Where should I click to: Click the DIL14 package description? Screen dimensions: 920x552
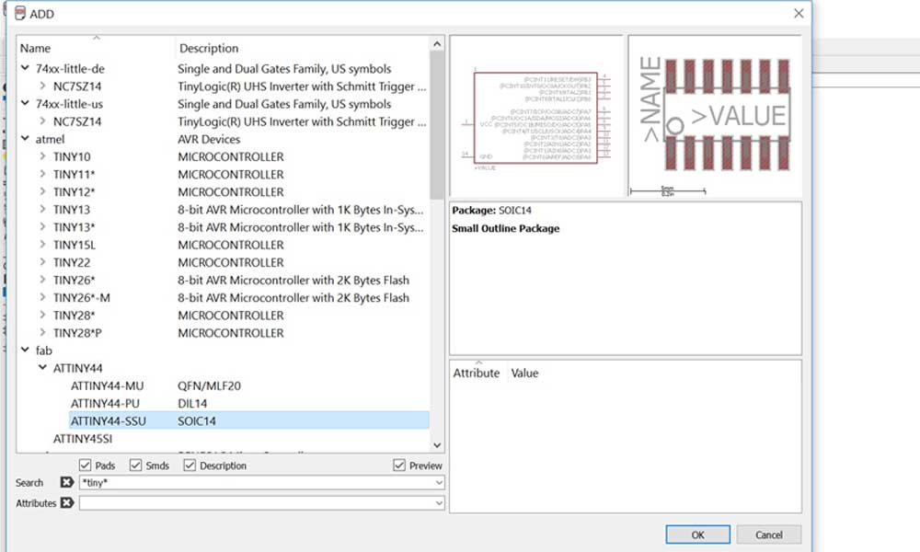192,404
